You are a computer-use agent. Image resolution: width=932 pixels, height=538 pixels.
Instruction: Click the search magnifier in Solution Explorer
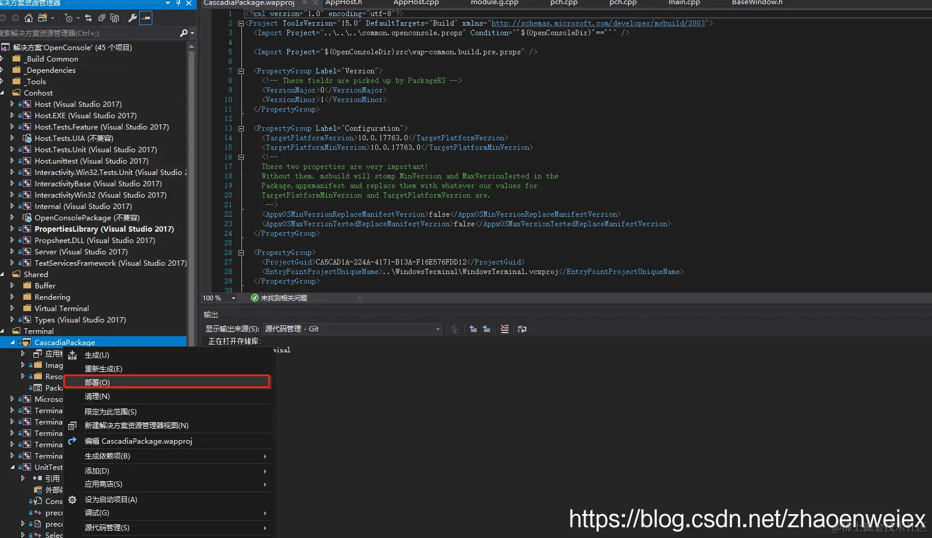[183, 33]
